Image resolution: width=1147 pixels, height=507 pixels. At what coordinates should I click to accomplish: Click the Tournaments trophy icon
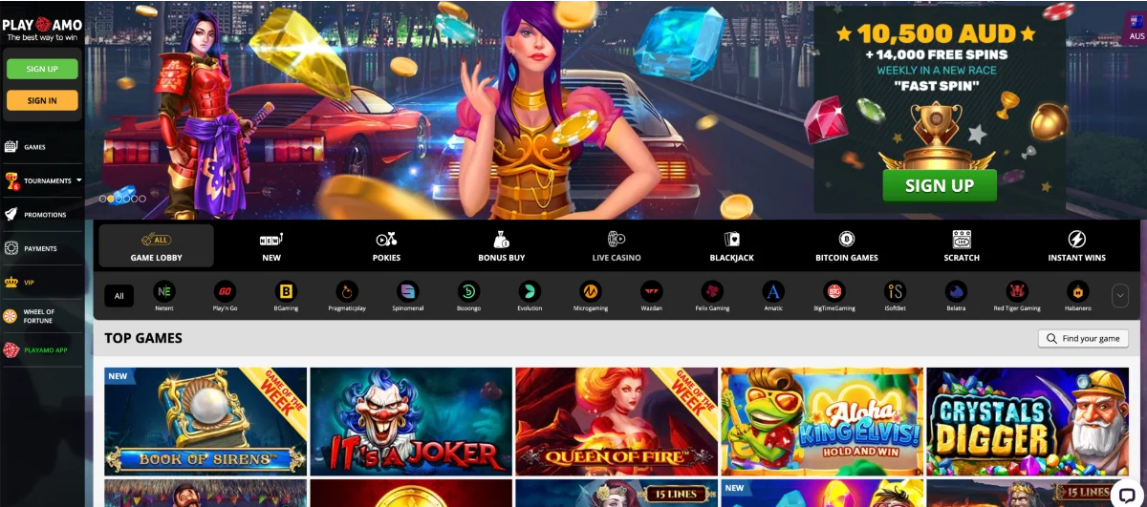tap(11, 180)
